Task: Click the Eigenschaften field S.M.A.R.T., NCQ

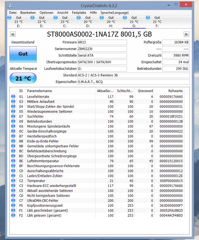Action: pos(134,82)
